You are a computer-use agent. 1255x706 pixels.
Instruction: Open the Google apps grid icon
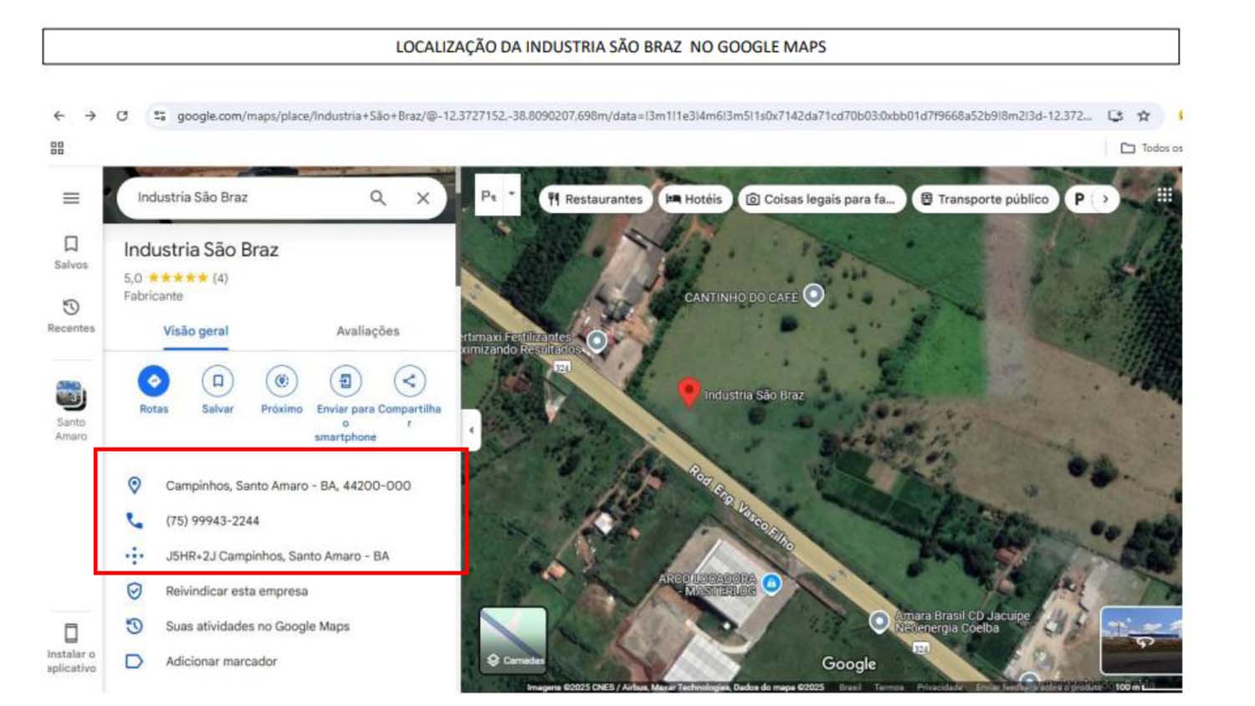(1164, 196)
